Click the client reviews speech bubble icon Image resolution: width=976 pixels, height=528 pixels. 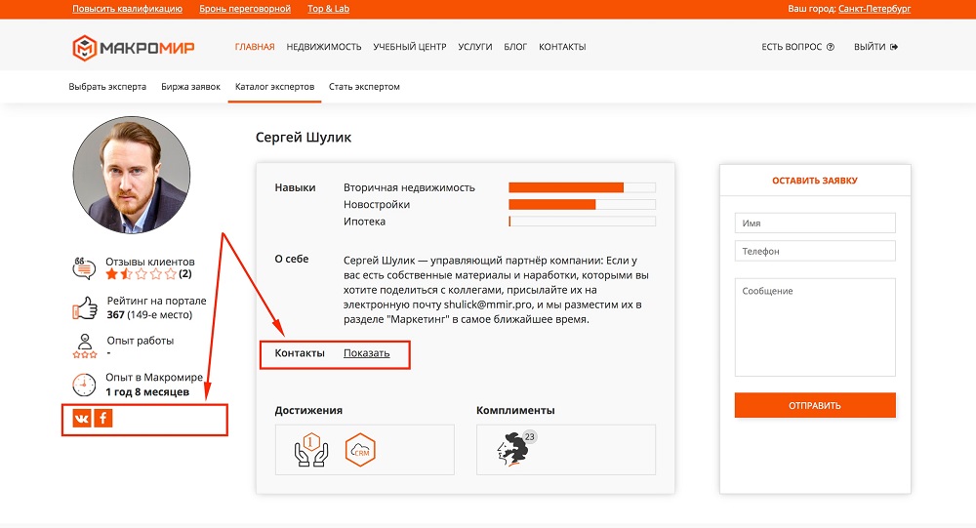[x=84, y=268]
